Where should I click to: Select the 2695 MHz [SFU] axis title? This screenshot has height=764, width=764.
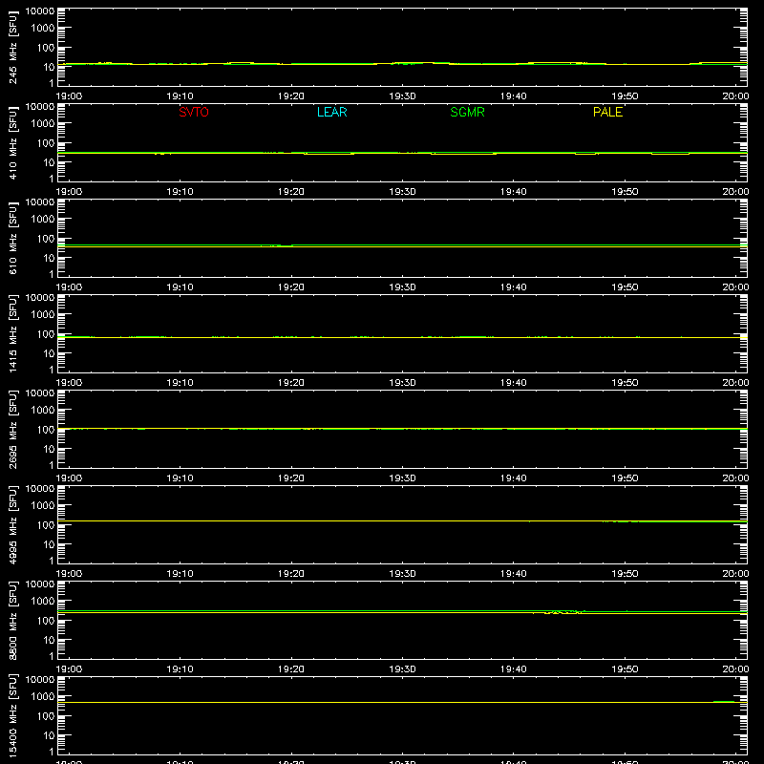13,429
